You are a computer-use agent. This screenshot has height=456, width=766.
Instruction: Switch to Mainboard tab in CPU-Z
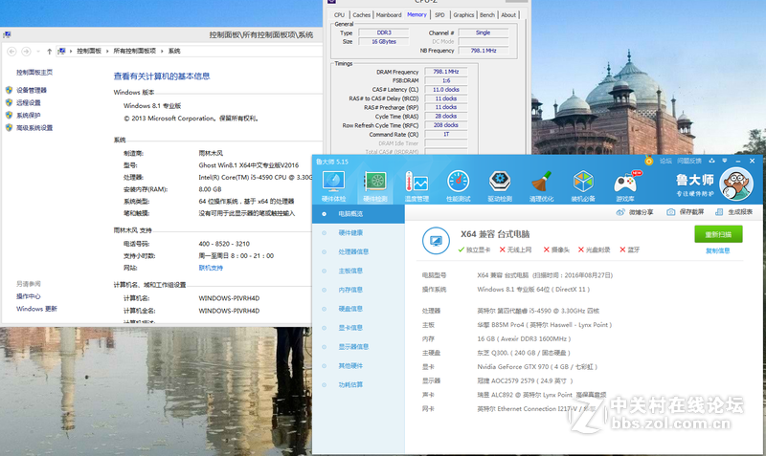389,15
